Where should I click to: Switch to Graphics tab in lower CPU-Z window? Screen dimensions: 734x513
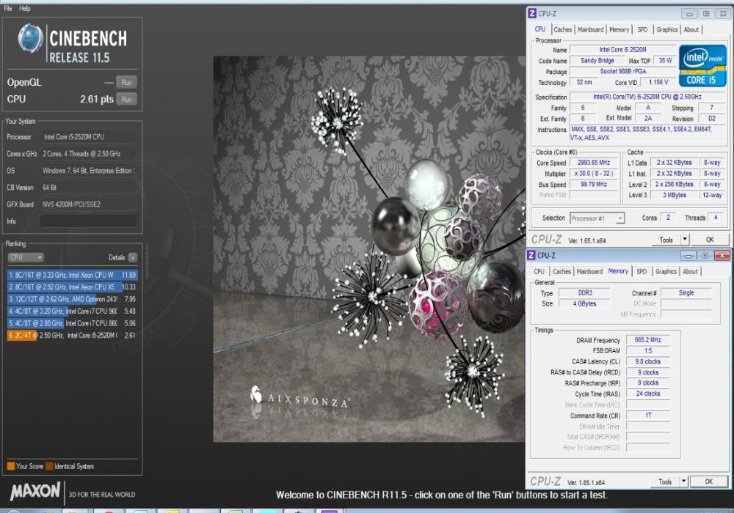[x=666, y=271]
